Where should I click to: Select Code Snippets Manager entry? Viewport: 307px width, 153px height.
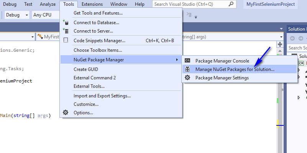(x=121, y=41)
